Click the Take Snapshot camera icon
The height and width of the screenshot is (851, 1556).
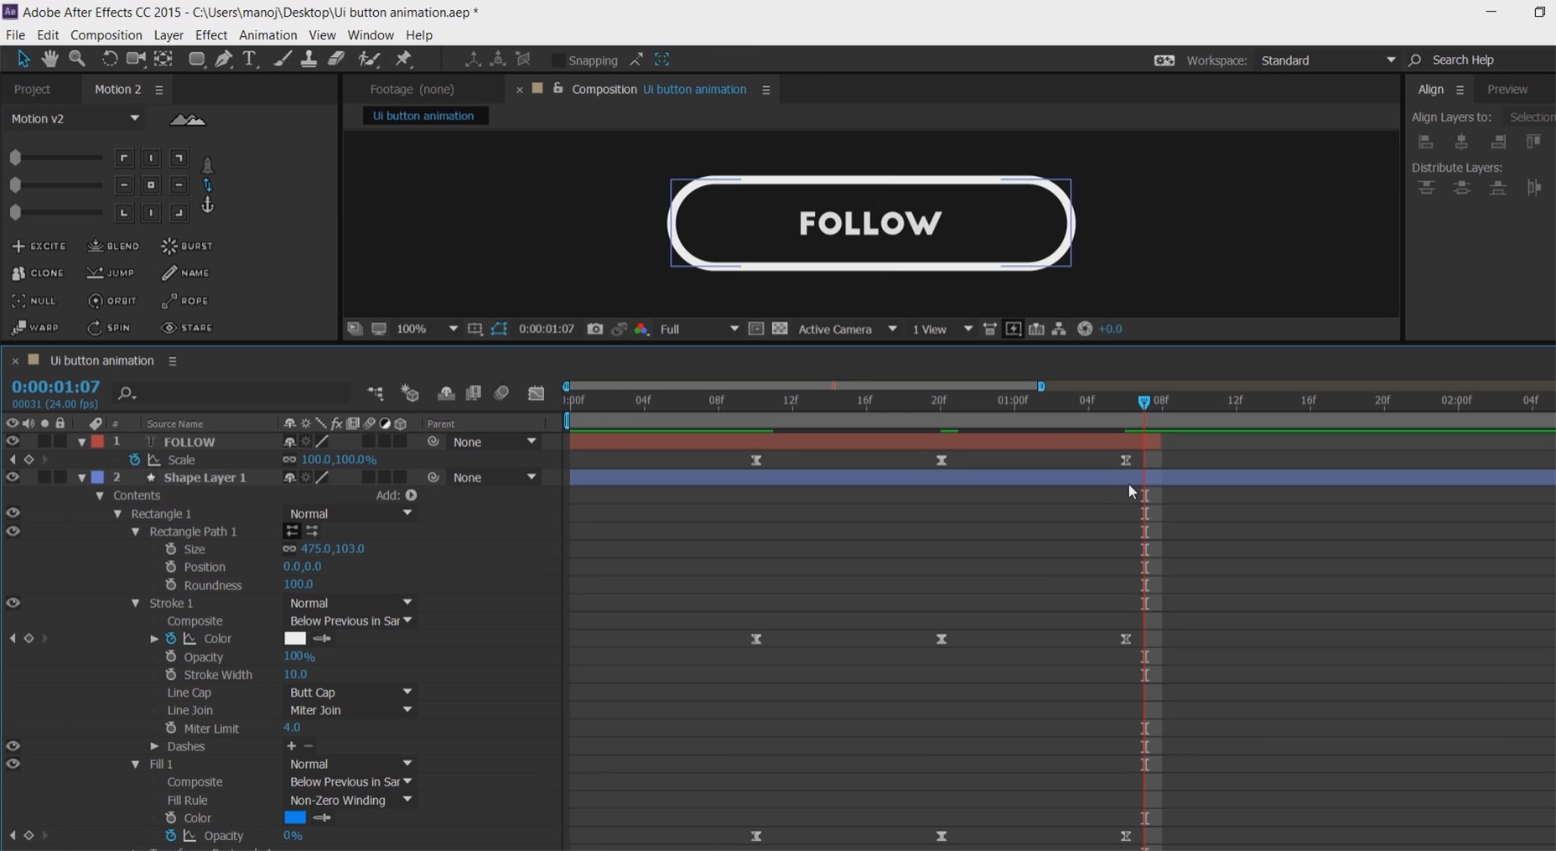[594, 330]
